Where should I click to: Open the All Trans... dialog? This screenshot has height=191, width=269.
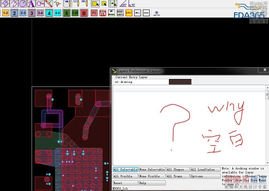tap(178, 176)
